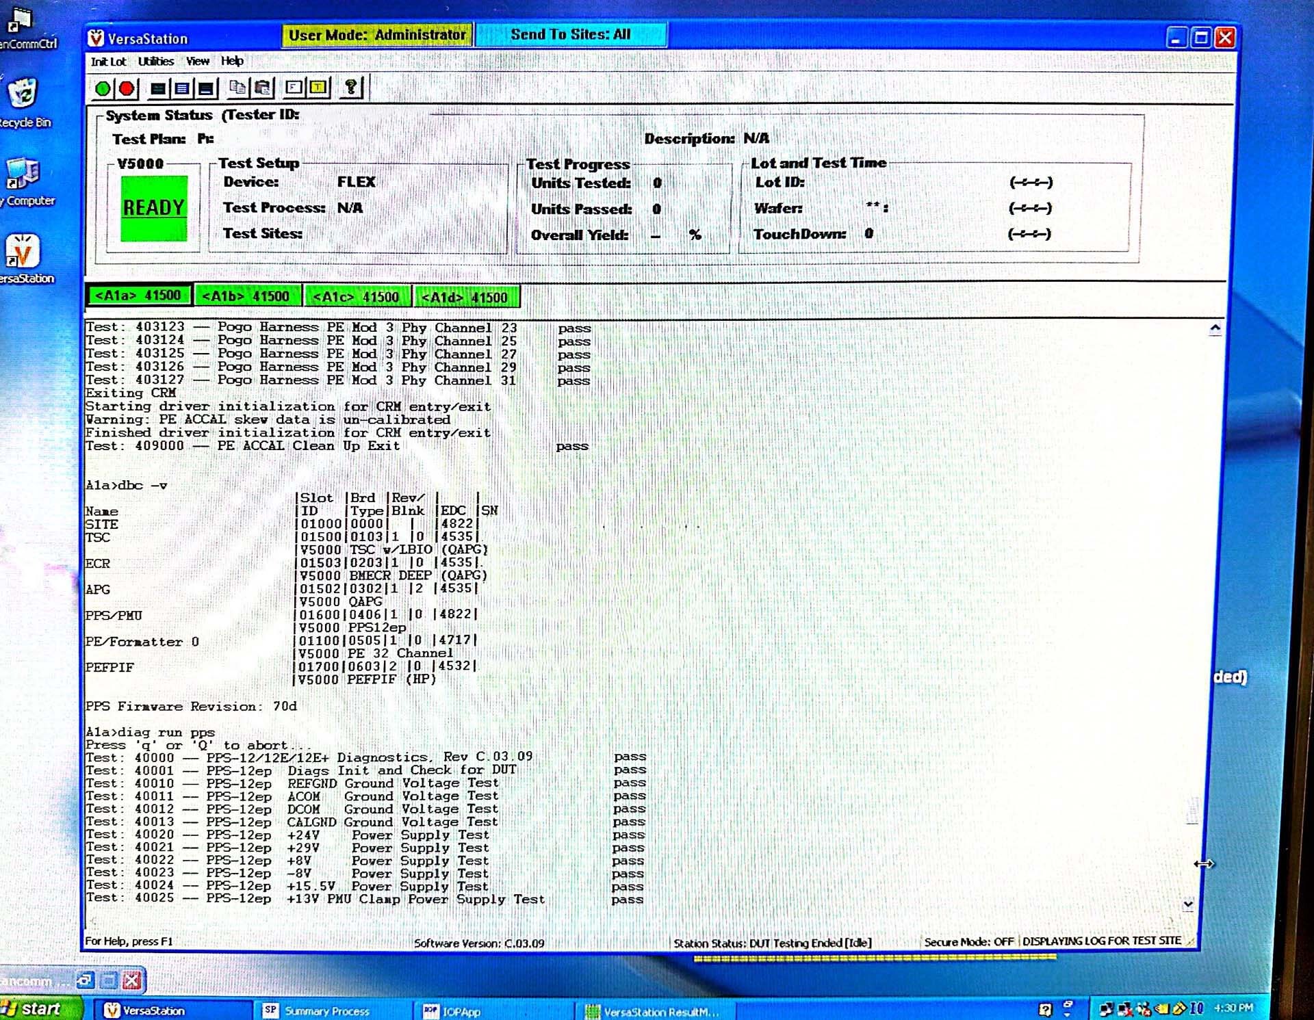This screenshot has height=1020, width=1314.
Task: Switch to the <A1a> 41500 site tab
Action: (138, 296)
